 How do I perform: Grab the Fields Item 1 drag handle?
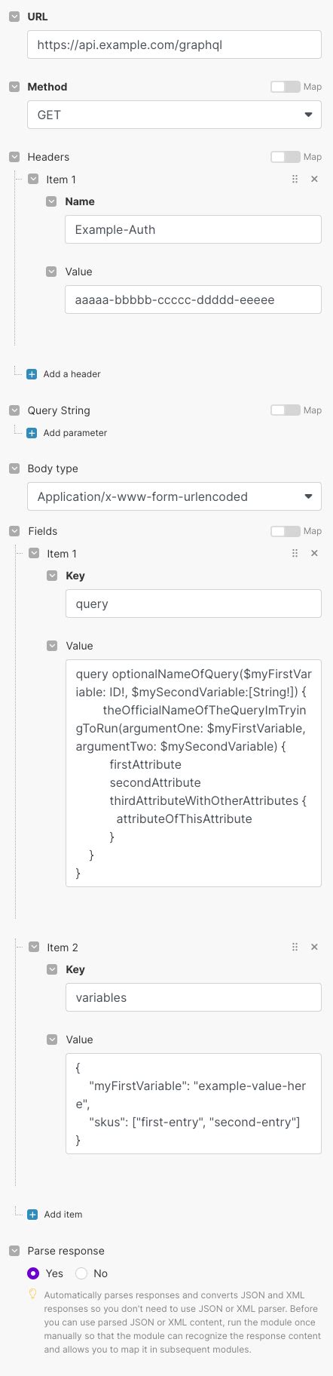(295, 554)
